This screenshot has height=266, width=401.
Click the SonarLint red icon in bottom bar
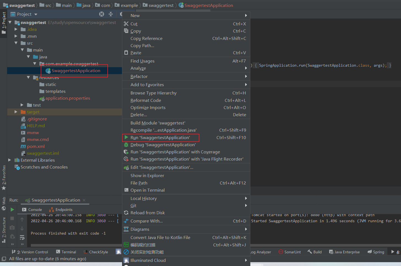281,252
